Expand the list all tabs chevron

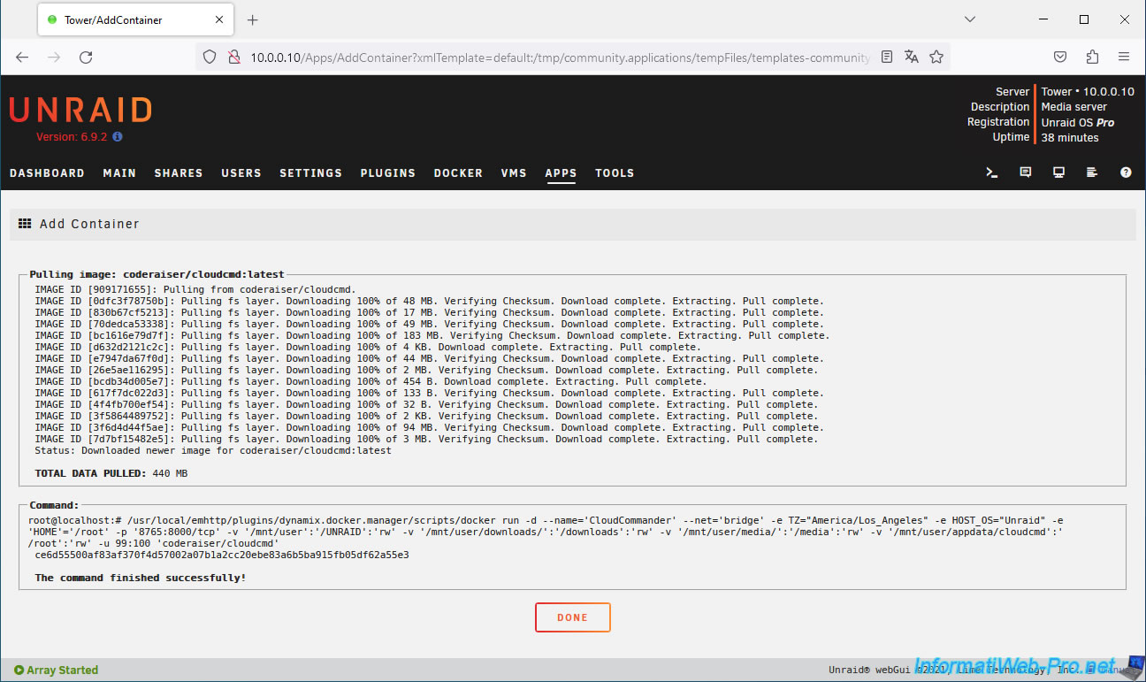click(x=970, y=19)
